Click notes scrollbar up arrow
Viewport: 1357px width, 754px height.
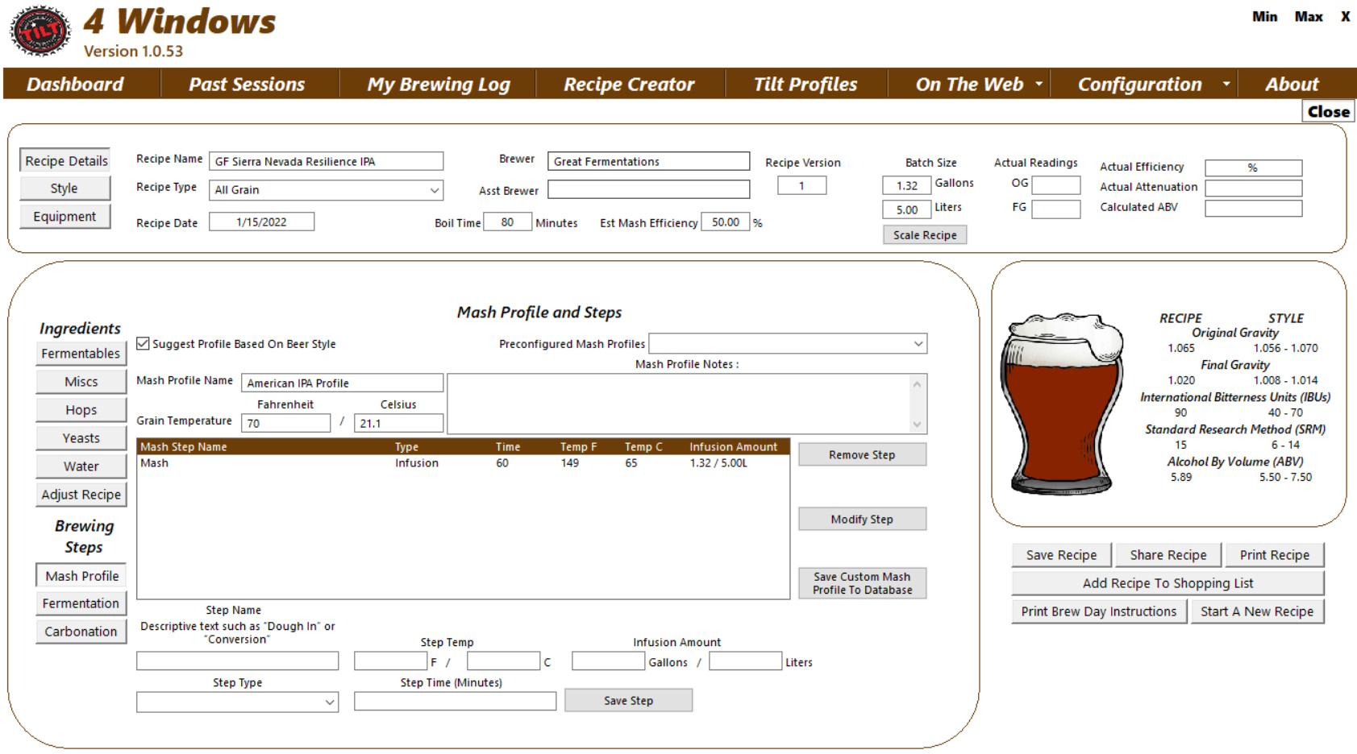[917, 384]
